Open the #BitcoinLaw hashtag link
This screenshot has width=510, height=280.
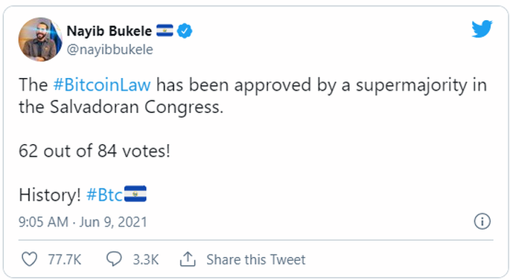point(102,85)
